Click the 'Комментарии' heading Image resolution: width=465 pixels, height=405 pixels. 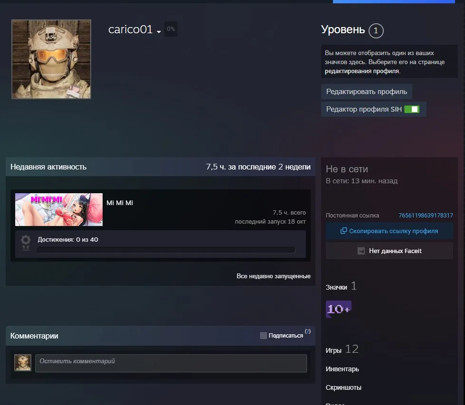(x=34, y=336)
